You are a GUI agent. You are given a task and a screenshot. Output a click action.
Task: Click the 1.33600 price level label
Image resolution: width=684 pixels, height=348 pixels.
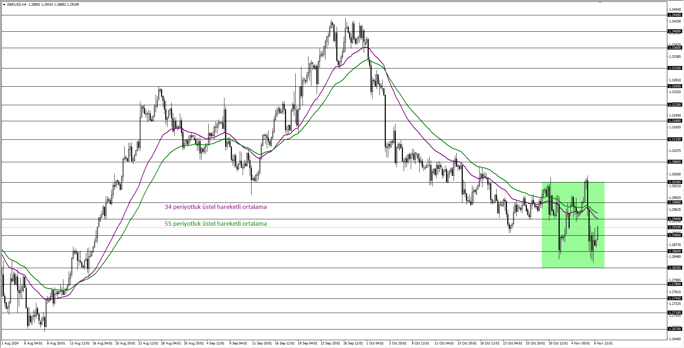pos(675,48)
